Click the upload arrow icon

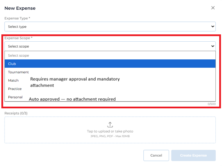point(110,125)
